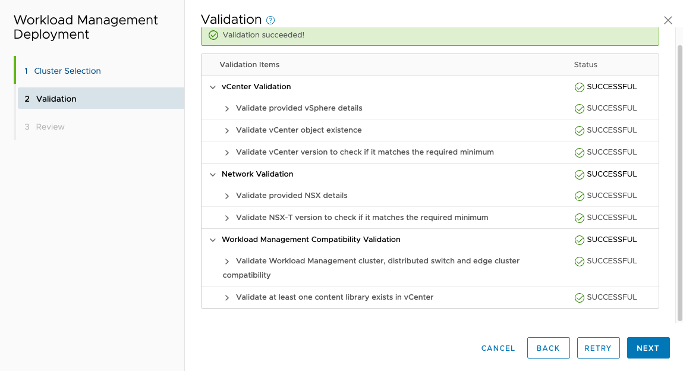Screen dimensions: 683x371
Task: Click success icon for vCenter object existence row
Action: point(580,131)
